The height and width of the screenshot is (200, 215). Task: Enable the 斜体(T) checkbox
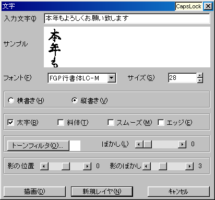click(61, 122)
